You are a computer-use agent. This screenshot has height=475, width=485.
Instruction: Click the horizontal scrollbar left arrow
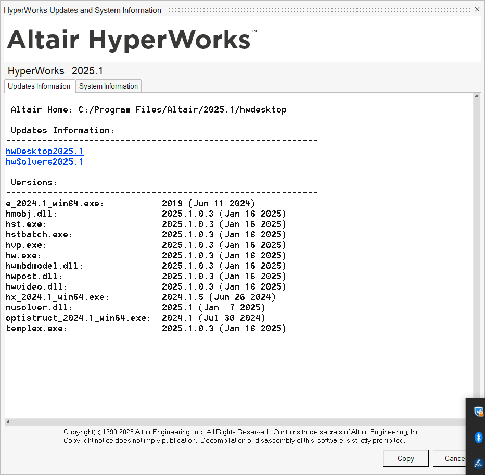click(x=8, y=422)
